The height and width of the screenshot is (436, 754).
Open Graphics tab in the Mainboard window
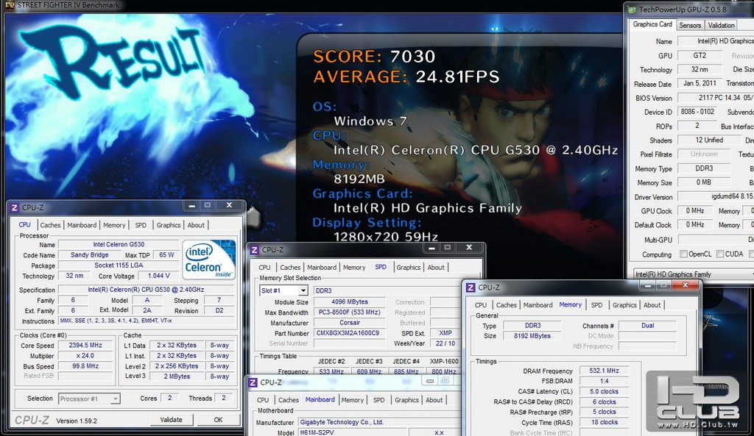(x=406, y=399)
